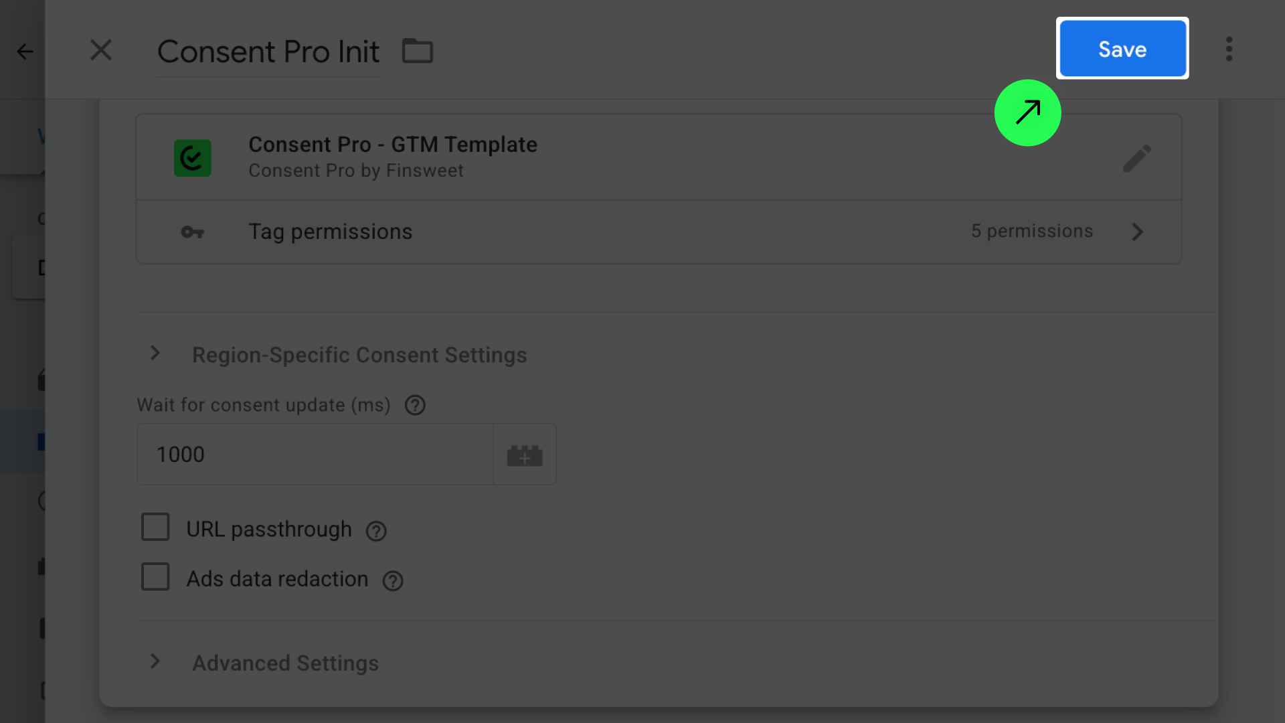The image size is (1285, 723).
Task: Enable the URL passthrough checkbox
Action: pos(155,528)
